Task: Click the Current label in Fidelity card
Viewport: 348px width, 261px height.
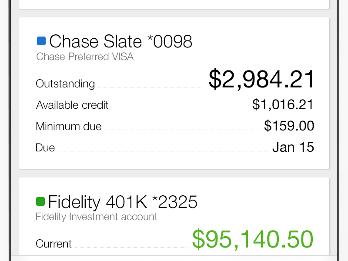Action: 54,244
